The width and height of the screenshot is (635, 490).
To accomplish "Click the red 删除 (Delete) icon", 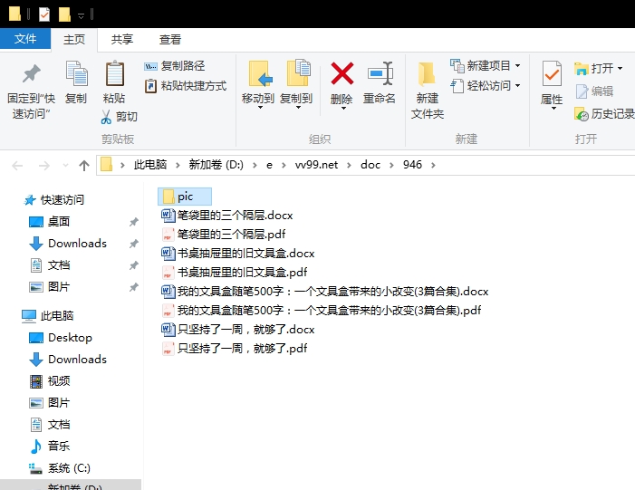I will [x=342, y=73].
